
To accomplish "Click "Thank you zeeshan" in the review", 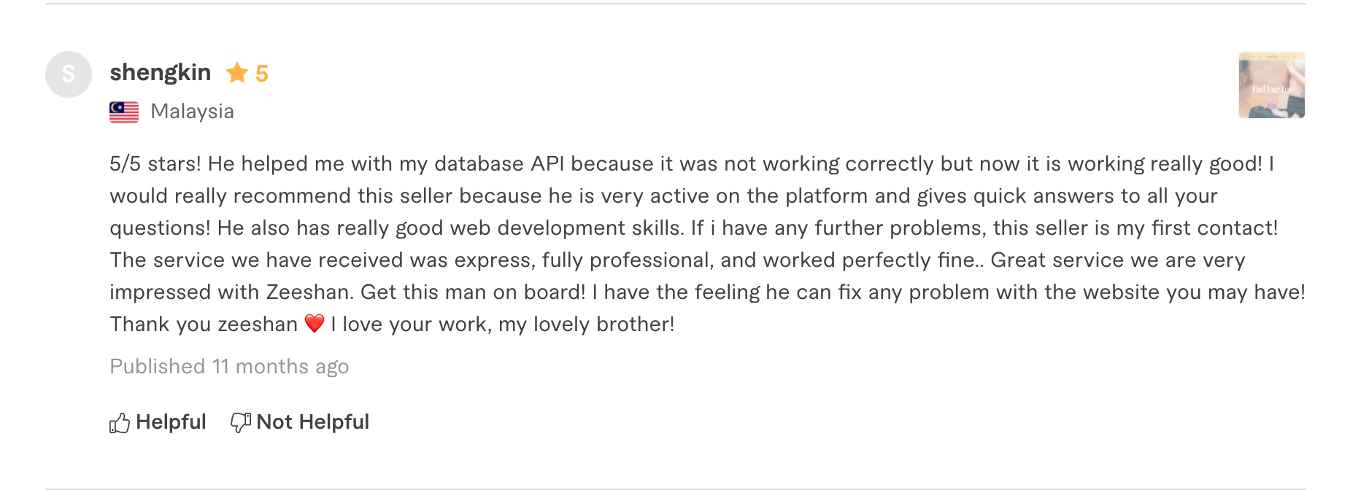I will click(204, 324).
